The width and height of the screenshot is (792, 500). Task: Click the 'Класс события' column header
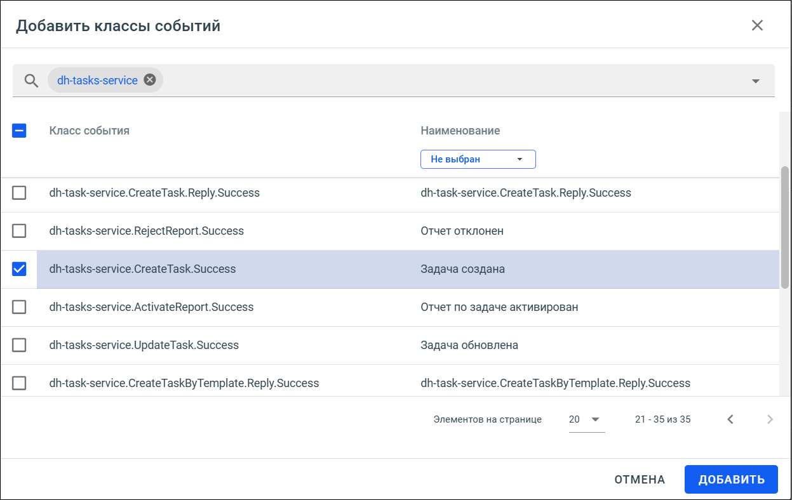90,131
